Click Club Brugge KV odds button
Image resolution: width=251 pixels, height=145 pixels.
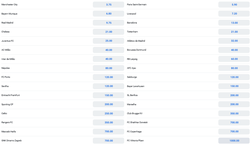[x=234, y=113]
